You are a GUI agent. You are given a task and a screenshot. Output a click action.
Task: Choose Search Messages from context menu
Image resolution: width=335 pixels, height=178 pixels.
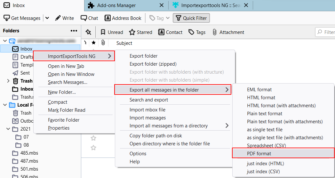tap(68, 82)
